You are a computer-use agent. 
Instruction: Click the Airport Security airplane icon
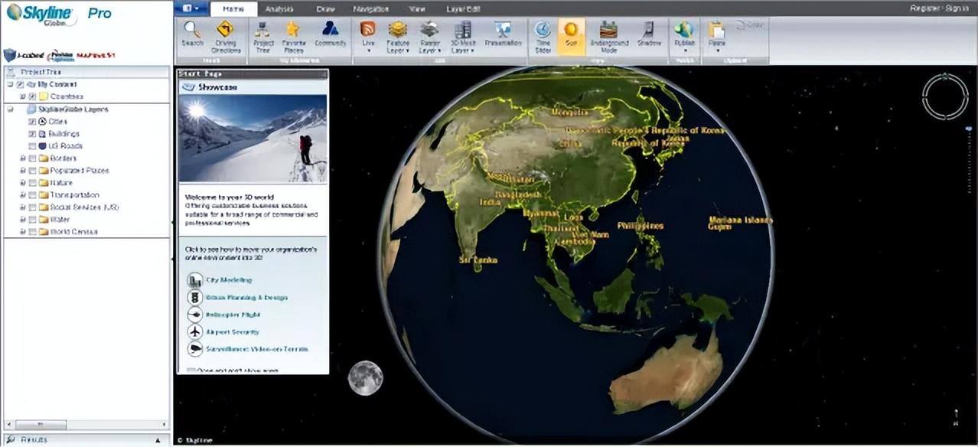tap(194, 331)
